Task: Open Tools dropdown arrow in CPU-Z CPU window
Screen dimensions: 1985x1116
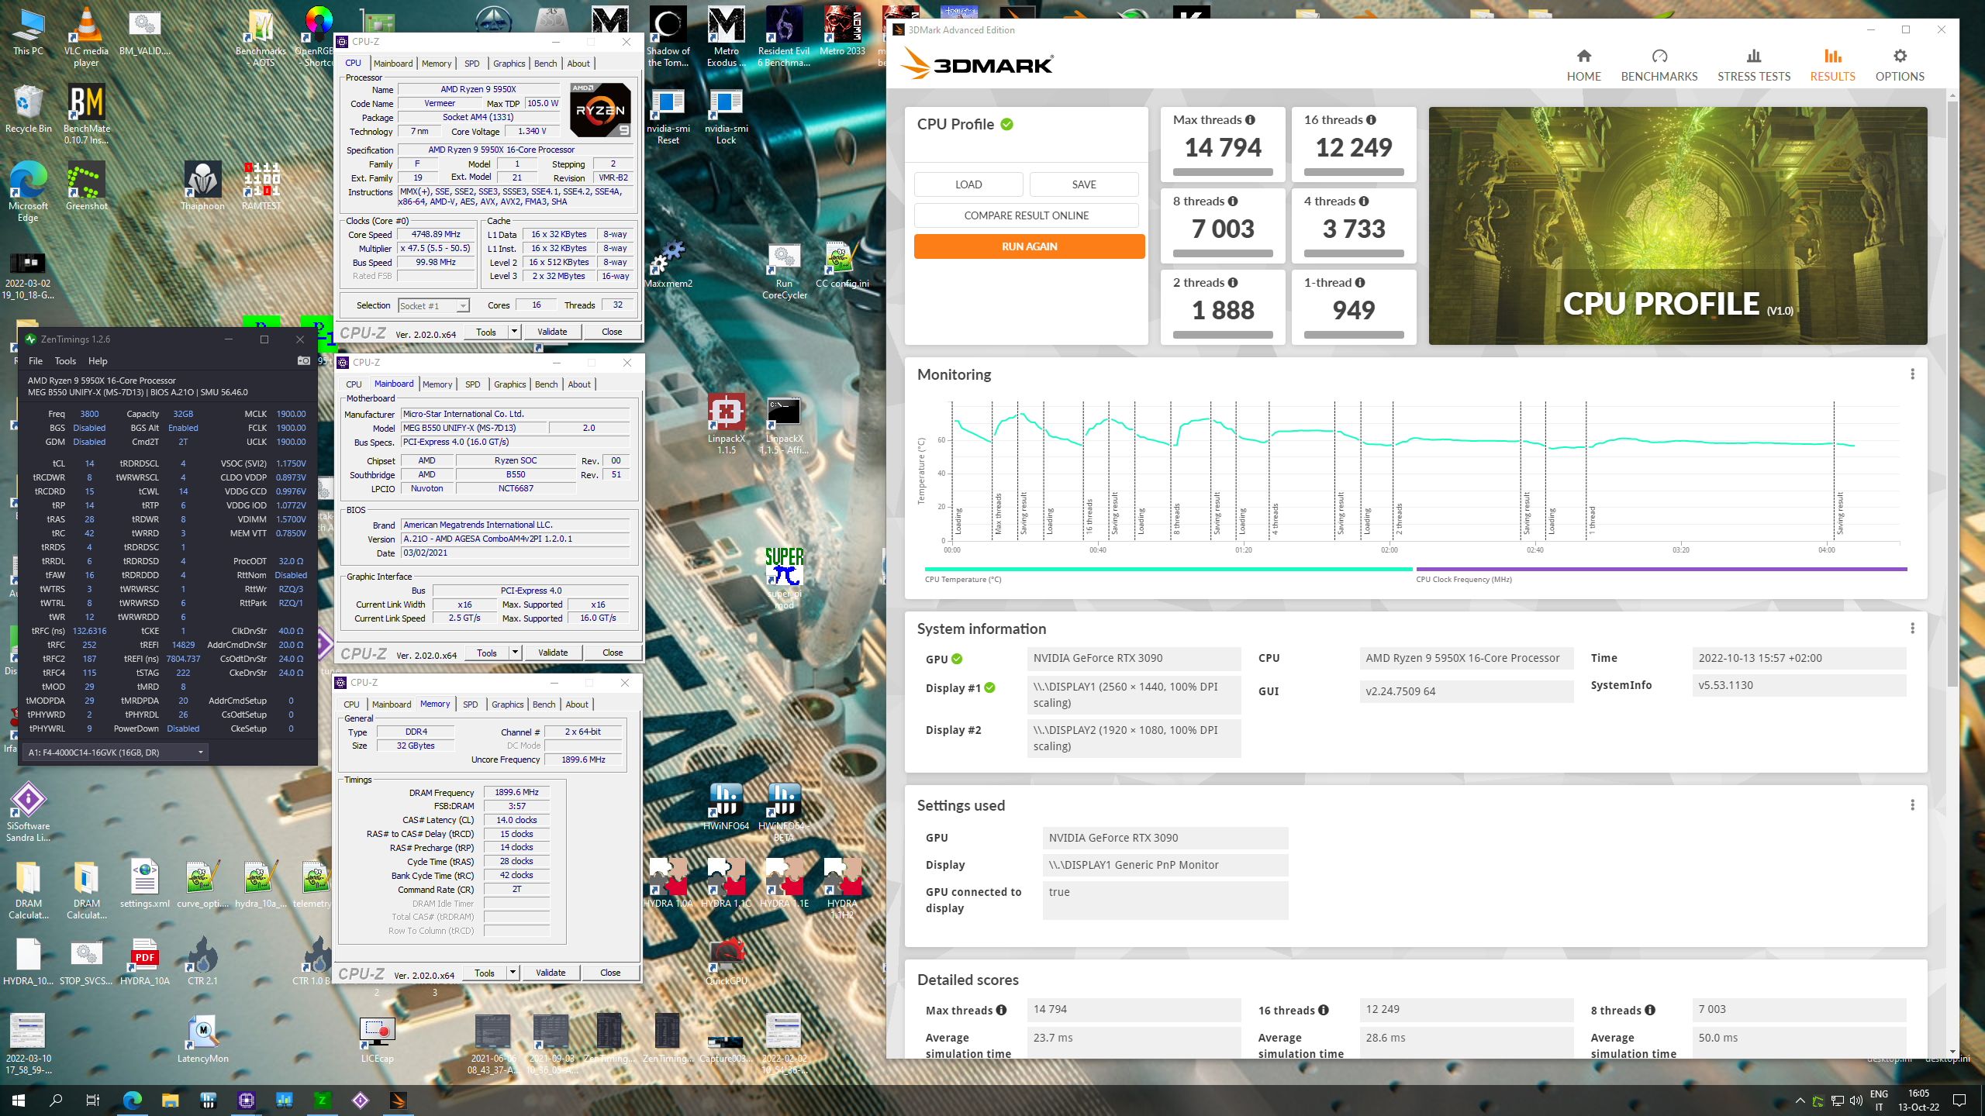Action: (514, 332)
